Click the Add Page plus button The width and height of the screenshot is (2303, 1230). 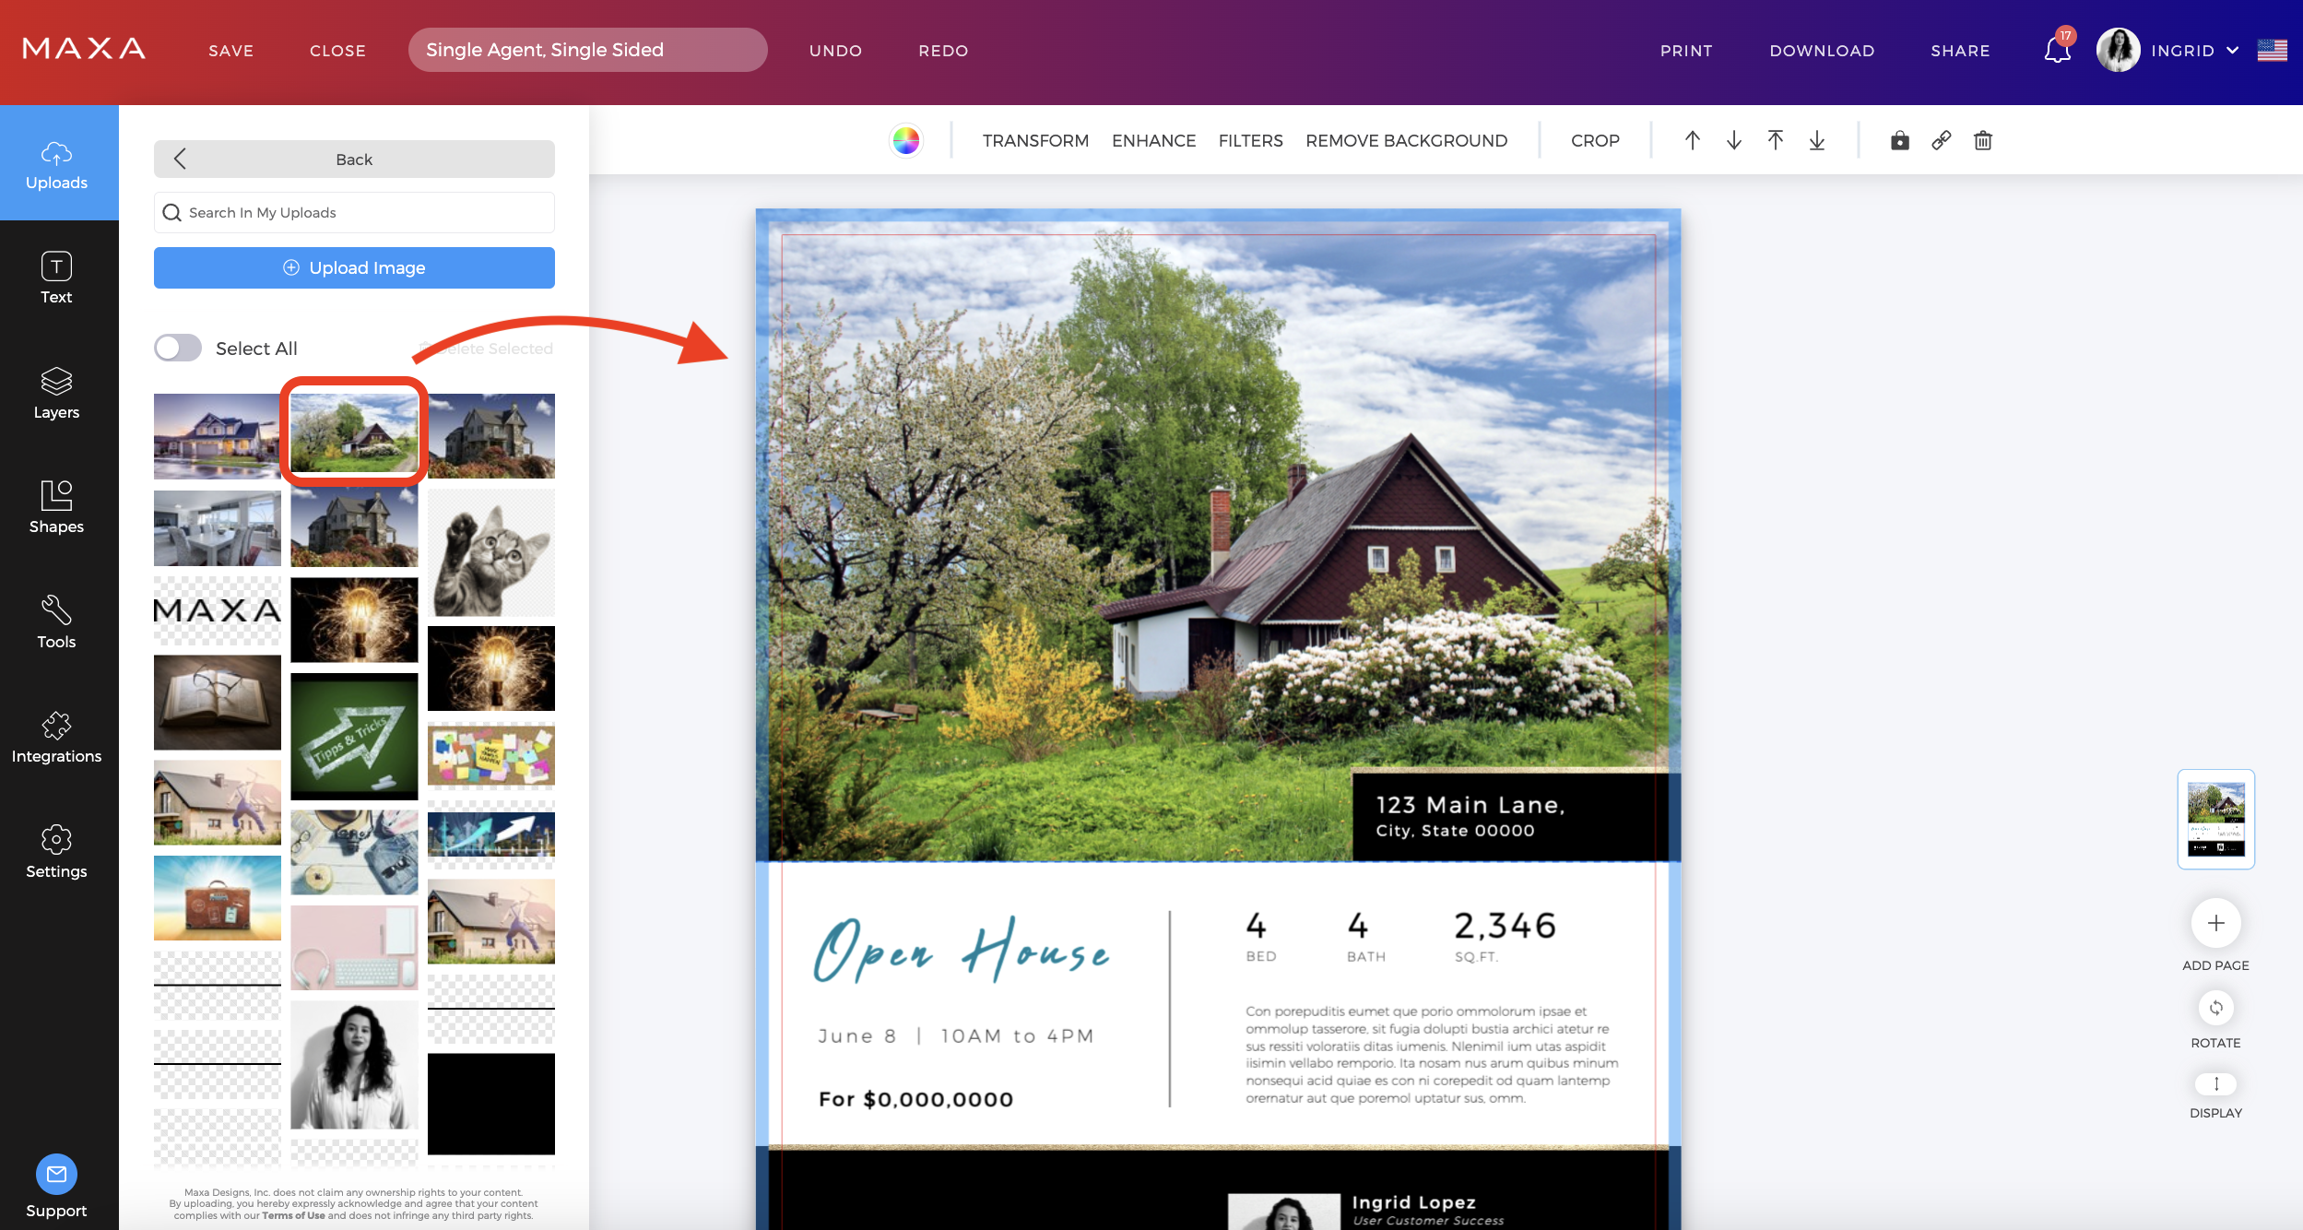tap(2216, 923)
